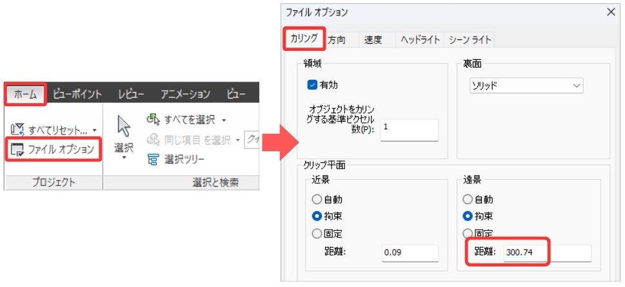The image size is (625, 287).
Task: Click the 同じ項目 を選択 icon
Action: [x=154, y=139]
